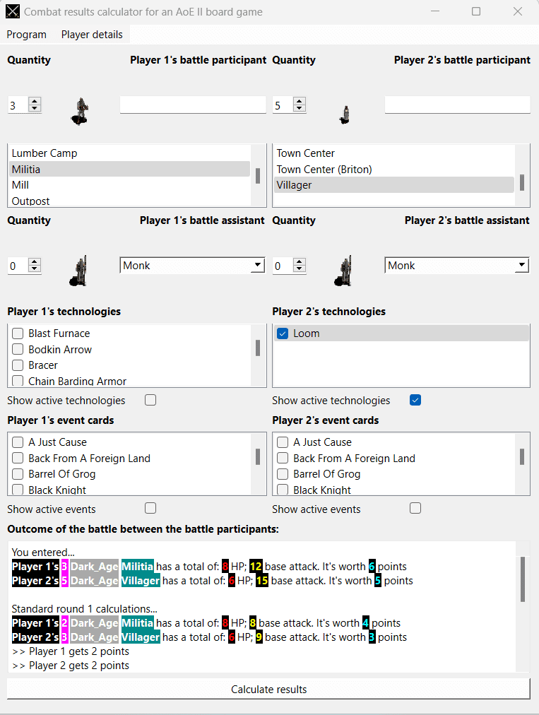This screenshot has width=539, height=715.
Task: Disable Loom technology for Player 2
Action: (x=283, y=333)
